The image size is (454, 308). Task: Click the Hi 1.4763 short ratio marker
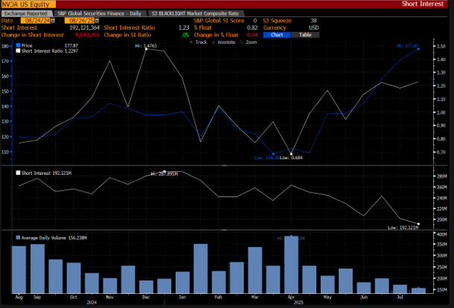coord(146,48)
